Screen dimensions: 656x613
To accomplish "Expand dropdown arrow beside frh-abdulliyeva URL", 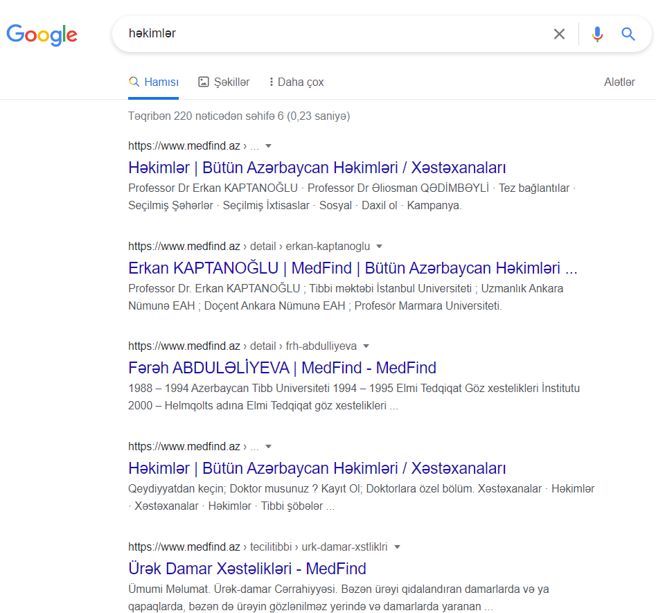I will coord(366,346).
